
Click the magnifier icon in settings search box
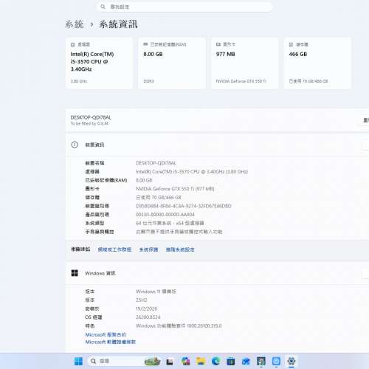click(x=103, y=7)
